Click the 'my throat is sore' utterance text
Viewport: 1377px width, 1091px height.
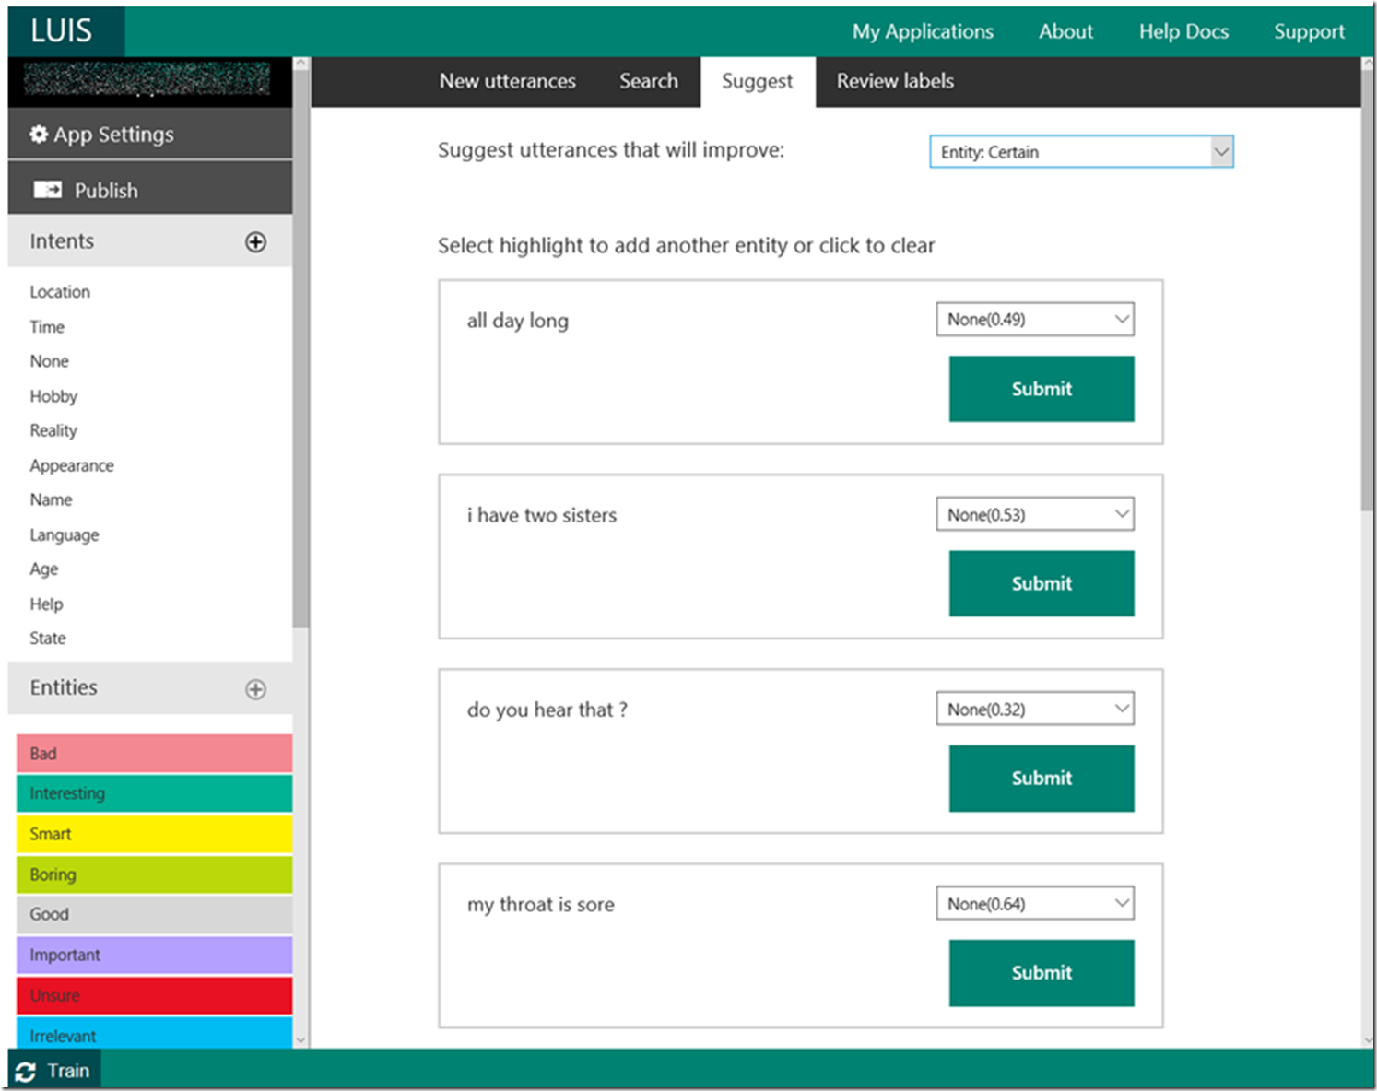coord(540,904)
